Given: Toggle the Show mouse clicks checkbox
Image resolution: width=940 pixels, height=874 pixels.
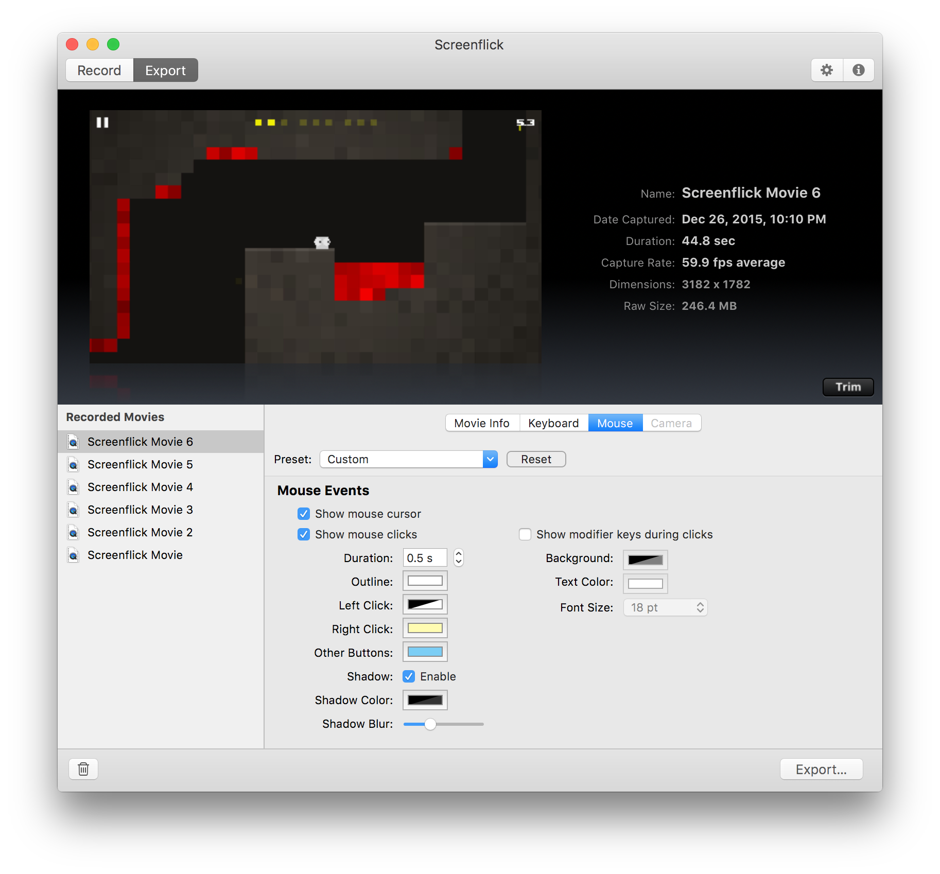Looking at the screenshot, I should click(304, 534).
